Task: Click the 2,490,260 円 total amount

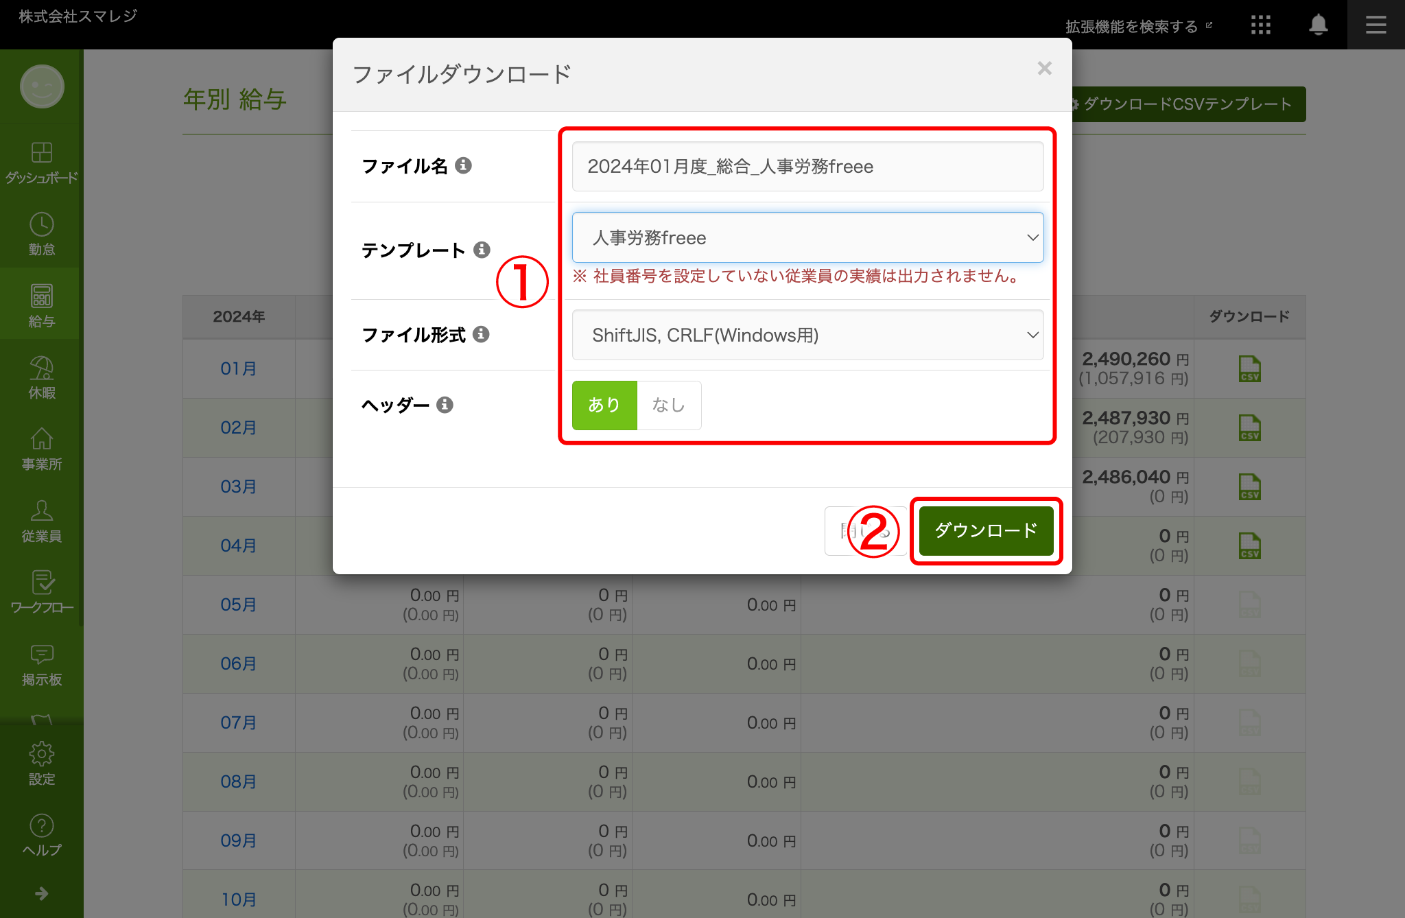Action: pyautogui.click(x=1135, y=359)
